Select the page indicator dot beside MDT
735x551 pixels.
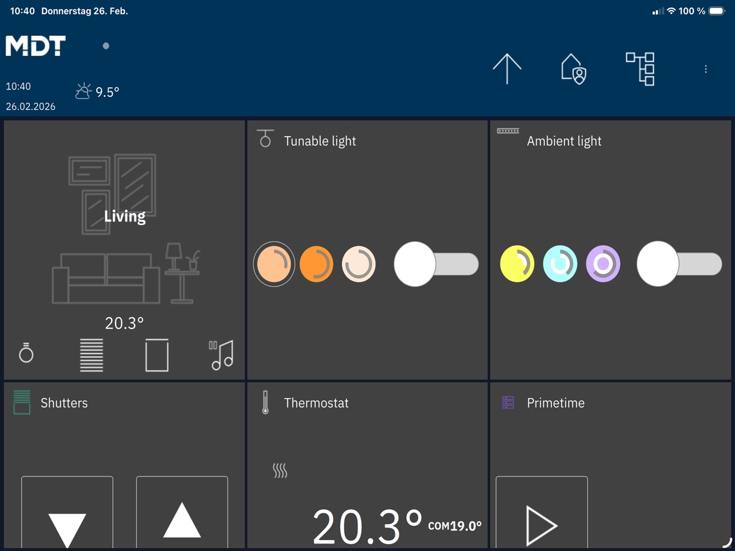(106, 46)
